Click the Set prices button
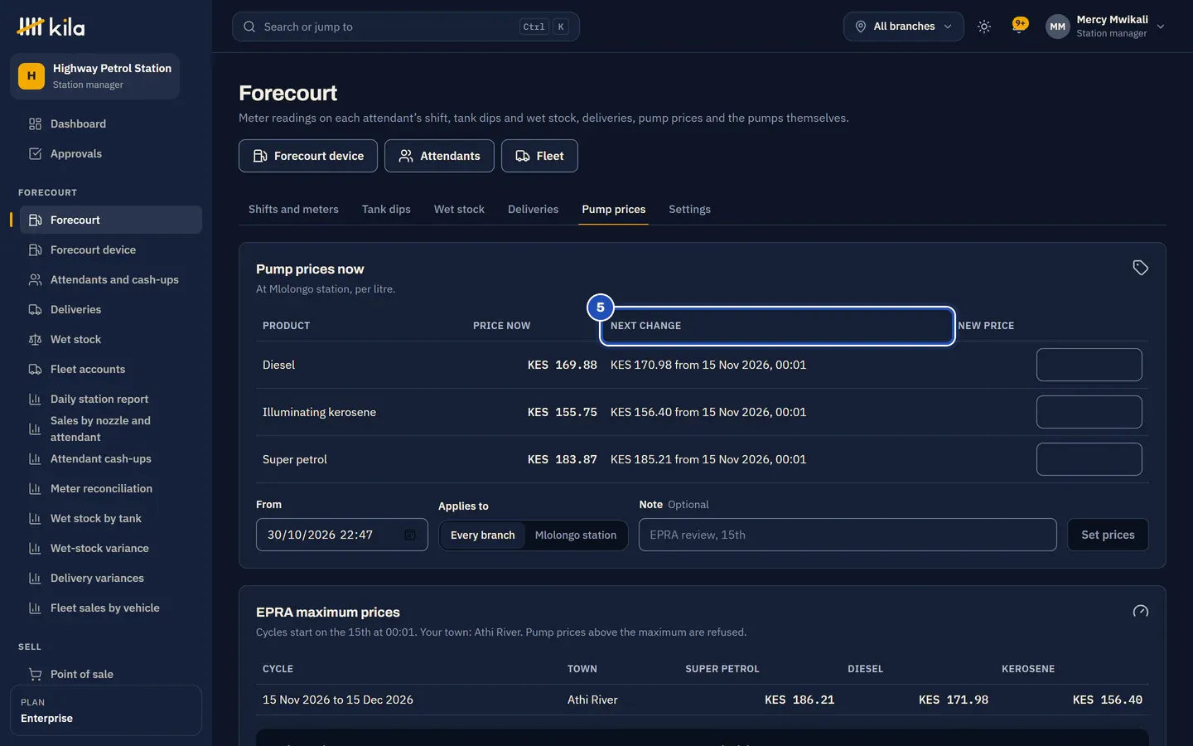 (x=1108, y=535)
